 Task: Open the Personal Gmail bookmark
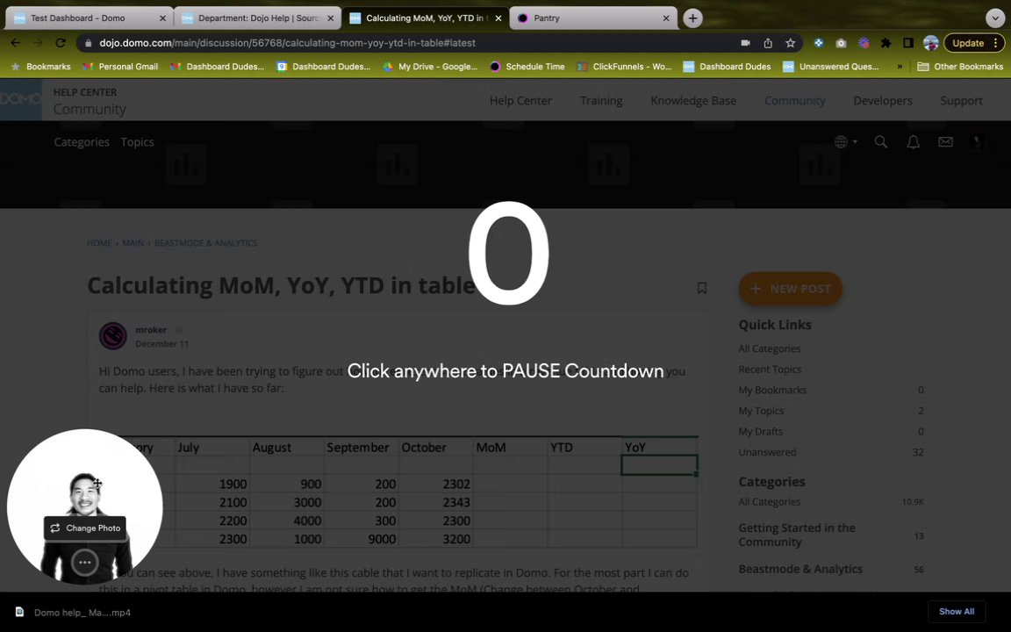(x=120, y=67)
